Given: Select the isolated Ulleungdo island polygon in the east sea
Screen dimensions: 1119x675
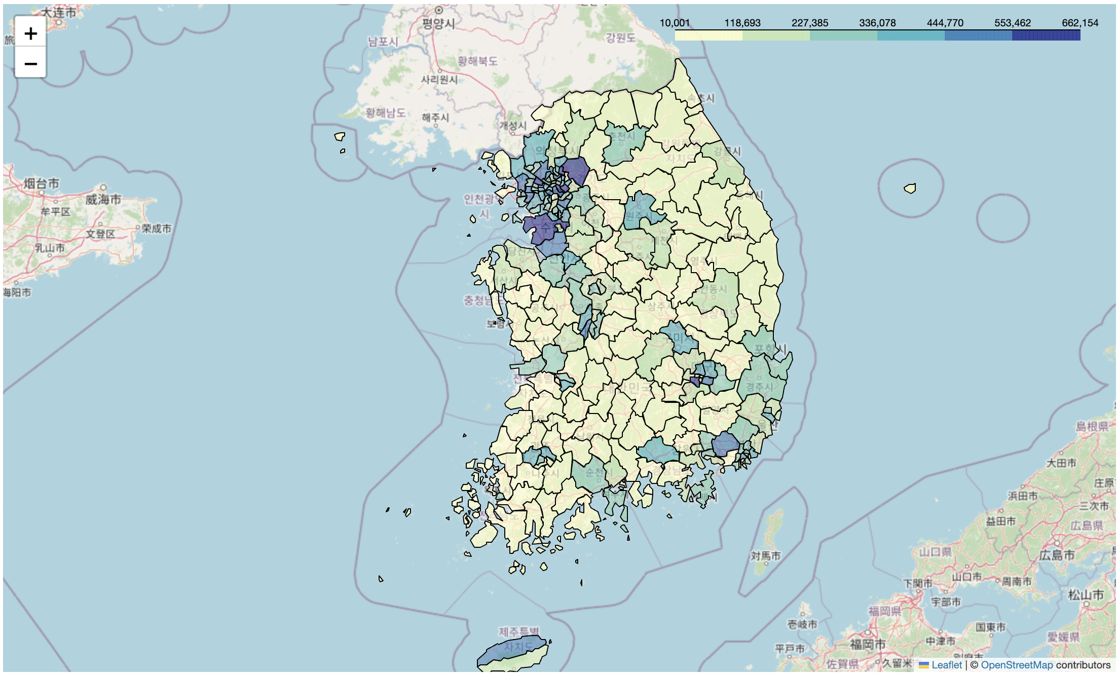Looking at the screenshot, I should click(910, 189).
